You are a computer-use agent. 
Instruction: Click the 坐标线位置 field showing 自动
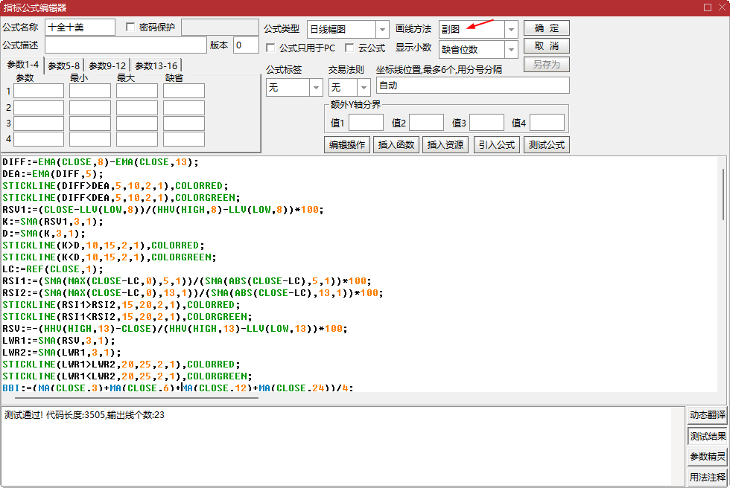point(472,86)
